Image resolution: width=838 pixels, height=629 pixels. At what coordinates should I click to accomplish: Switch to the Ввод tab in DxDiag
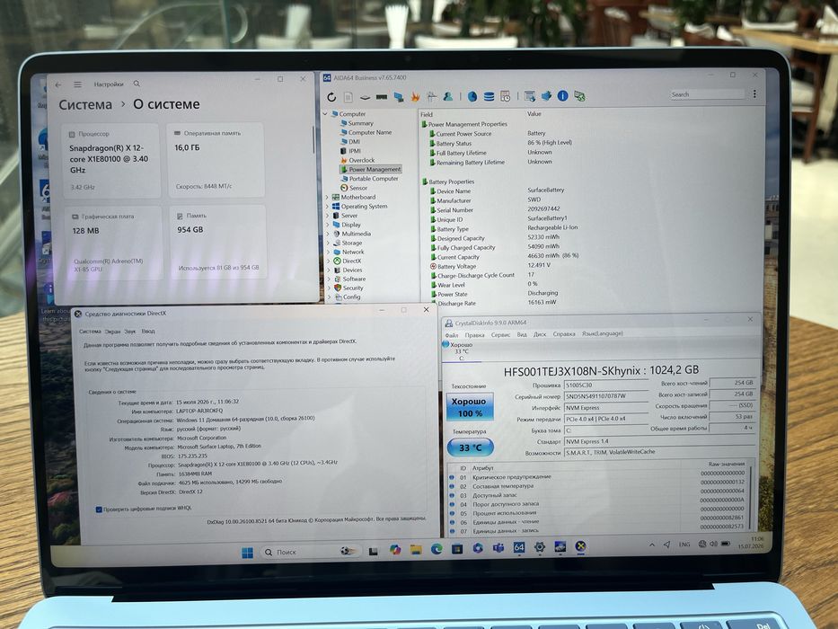pyautogui.click(x=148, y=331)
